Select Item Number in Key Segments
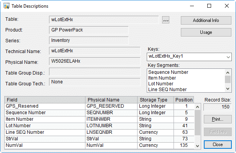Screen dimensions: 236x153 click(162, 78)
